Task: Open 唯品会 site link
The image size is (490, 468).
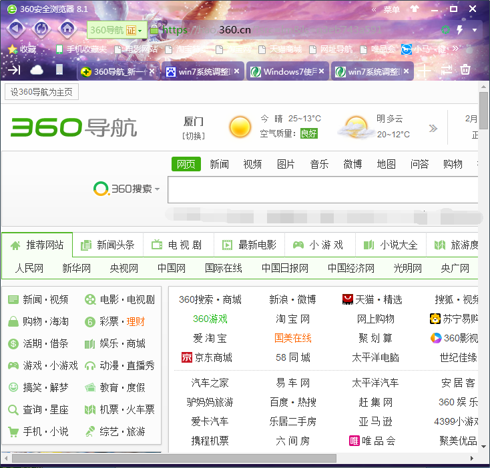Action: click(x=373, y=441)
